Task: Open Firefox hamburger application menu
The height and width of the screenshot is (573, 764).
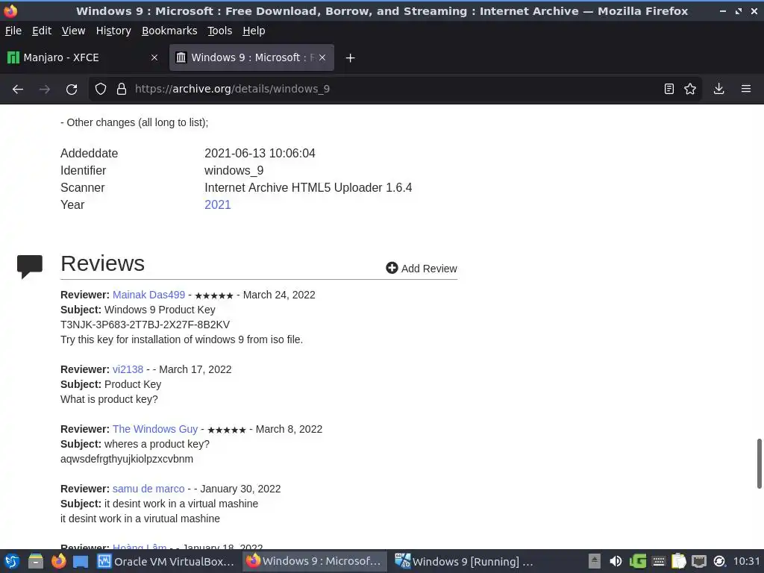Action: (x=746, y=89)
